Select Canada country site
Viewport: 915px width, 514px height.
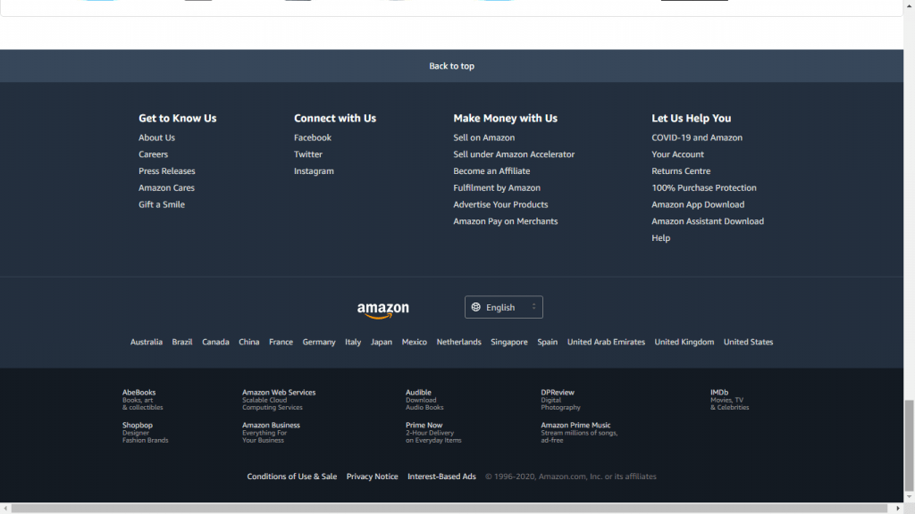click(x=215, y=342)
